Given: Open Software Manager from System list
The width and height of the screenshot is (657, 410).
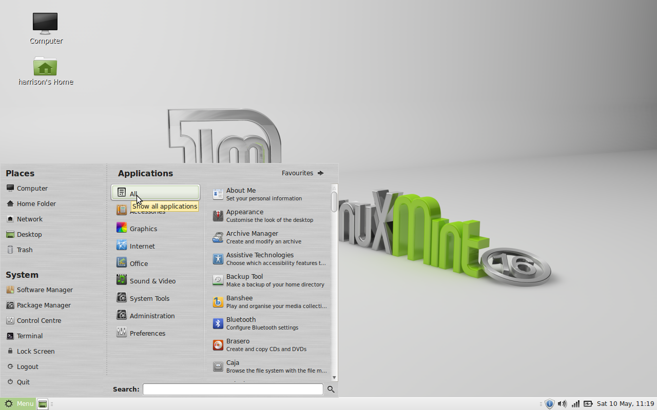Looking at the screenshot, I should click(40, 290).
